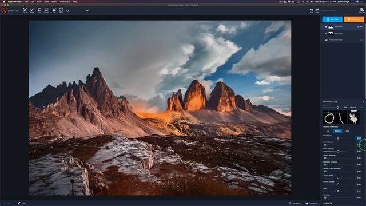Click the Fit to screen toolbar icon
366x206 pixels.
point(54,10)
